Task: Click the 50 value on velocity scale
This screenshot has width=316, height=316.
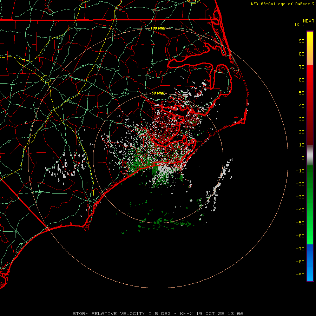Action: pyautogui.click(x=302, y=93)
